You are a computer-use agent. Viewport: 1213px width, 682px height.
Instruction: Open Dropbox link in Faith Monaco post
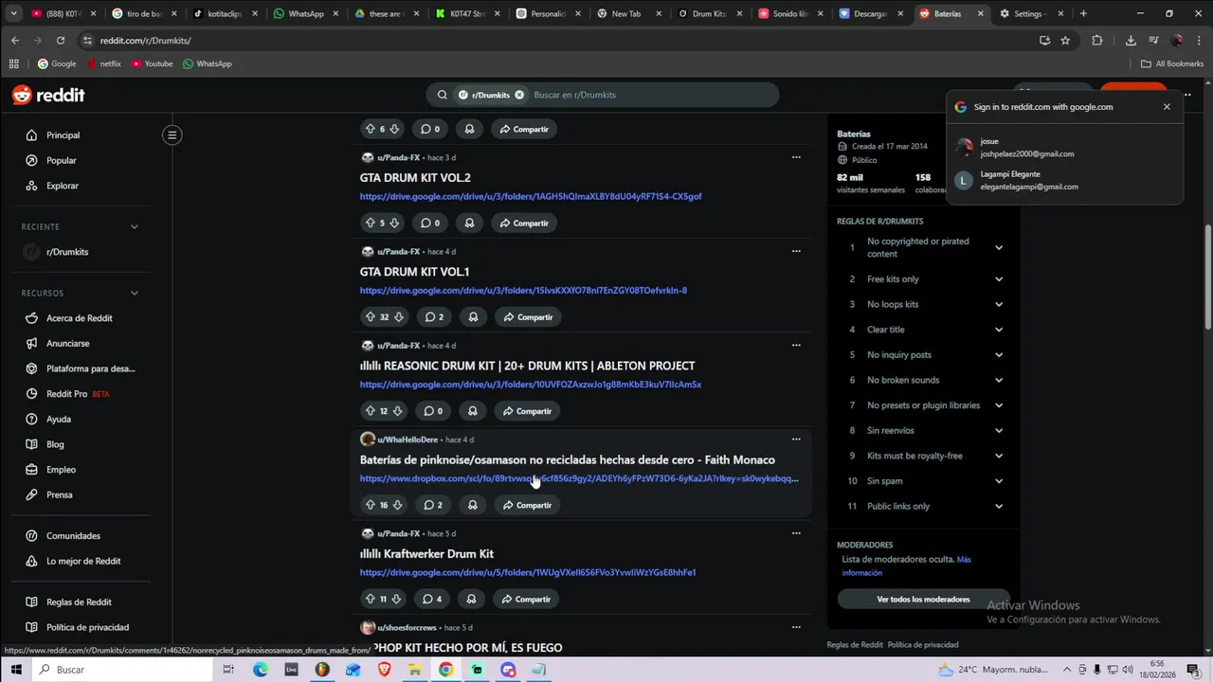click(579, 478)
